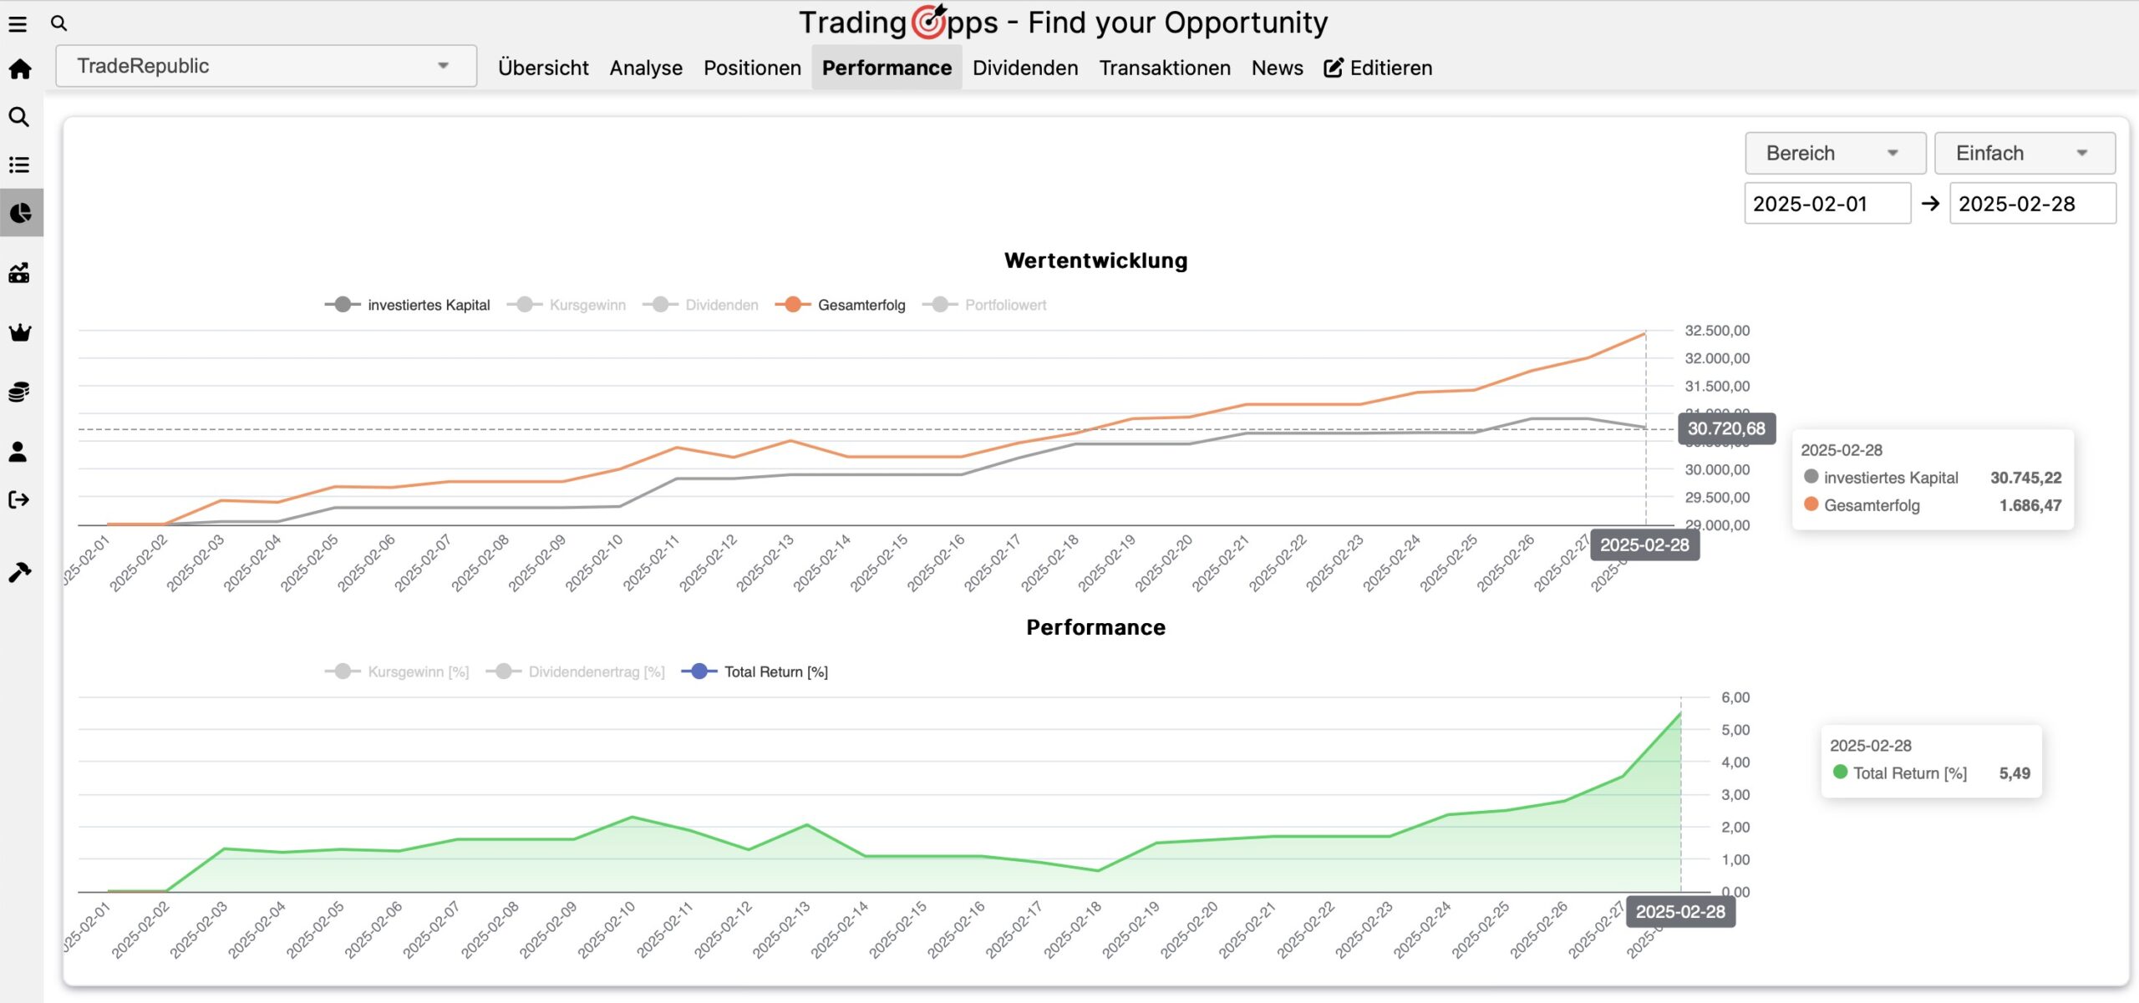
Task: Click the 2025-02-28 label on upper chart axis
Action: (x=1644, y=545)
